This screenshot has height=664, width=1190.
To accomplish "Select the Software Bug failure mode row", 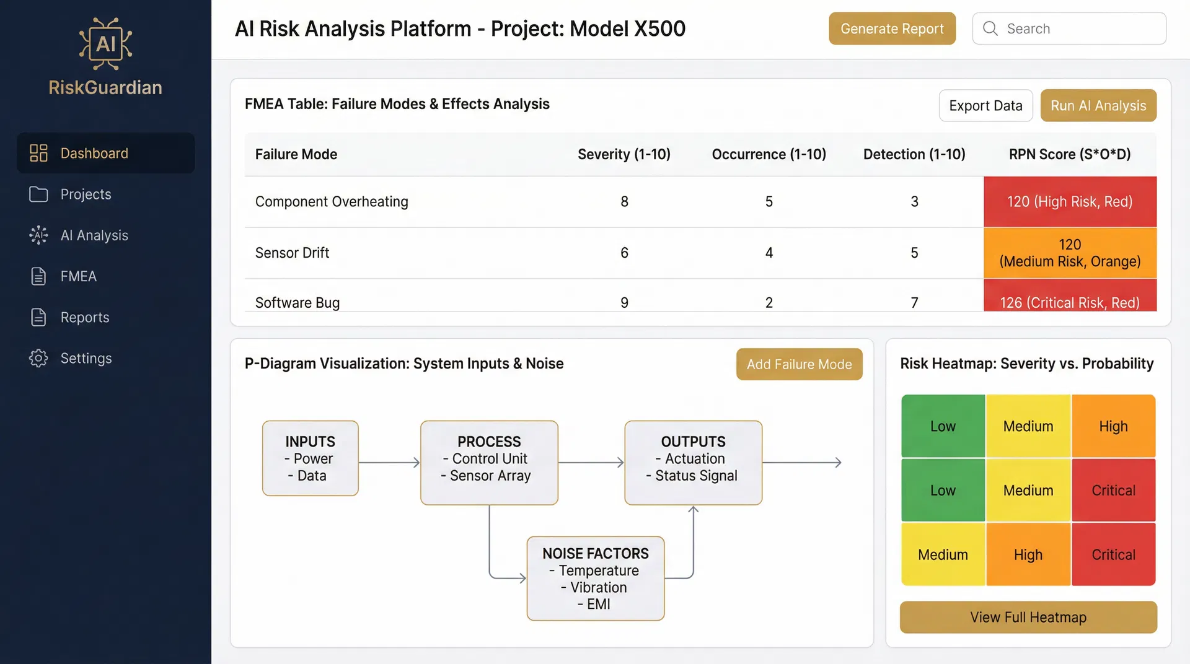I will pos(297,302).
